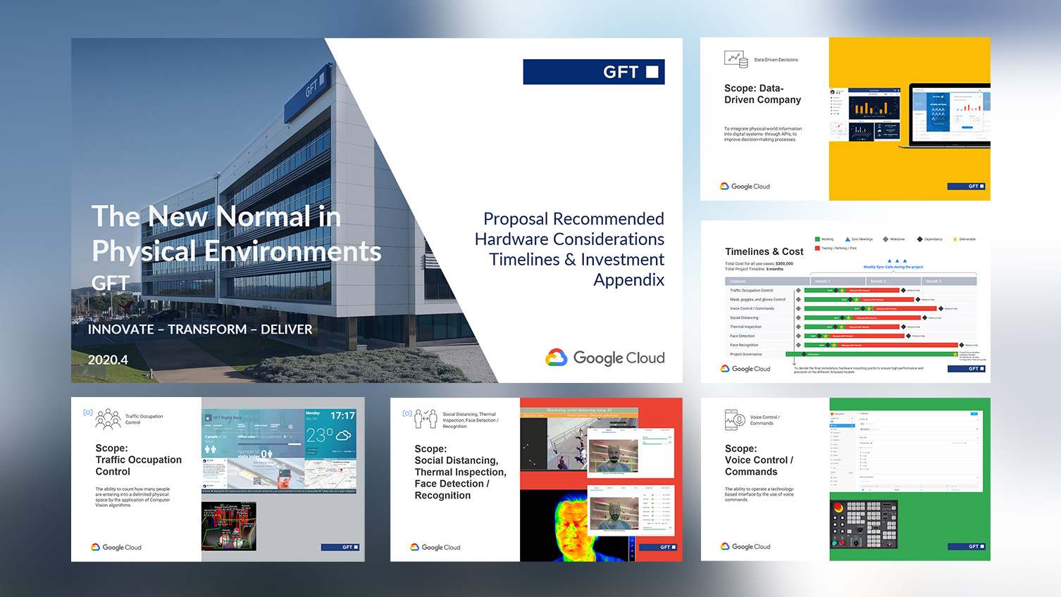Click the 'Features' header cell in timeline table
This screenshot has height=597, width=1061.
[x=768, y=281]
